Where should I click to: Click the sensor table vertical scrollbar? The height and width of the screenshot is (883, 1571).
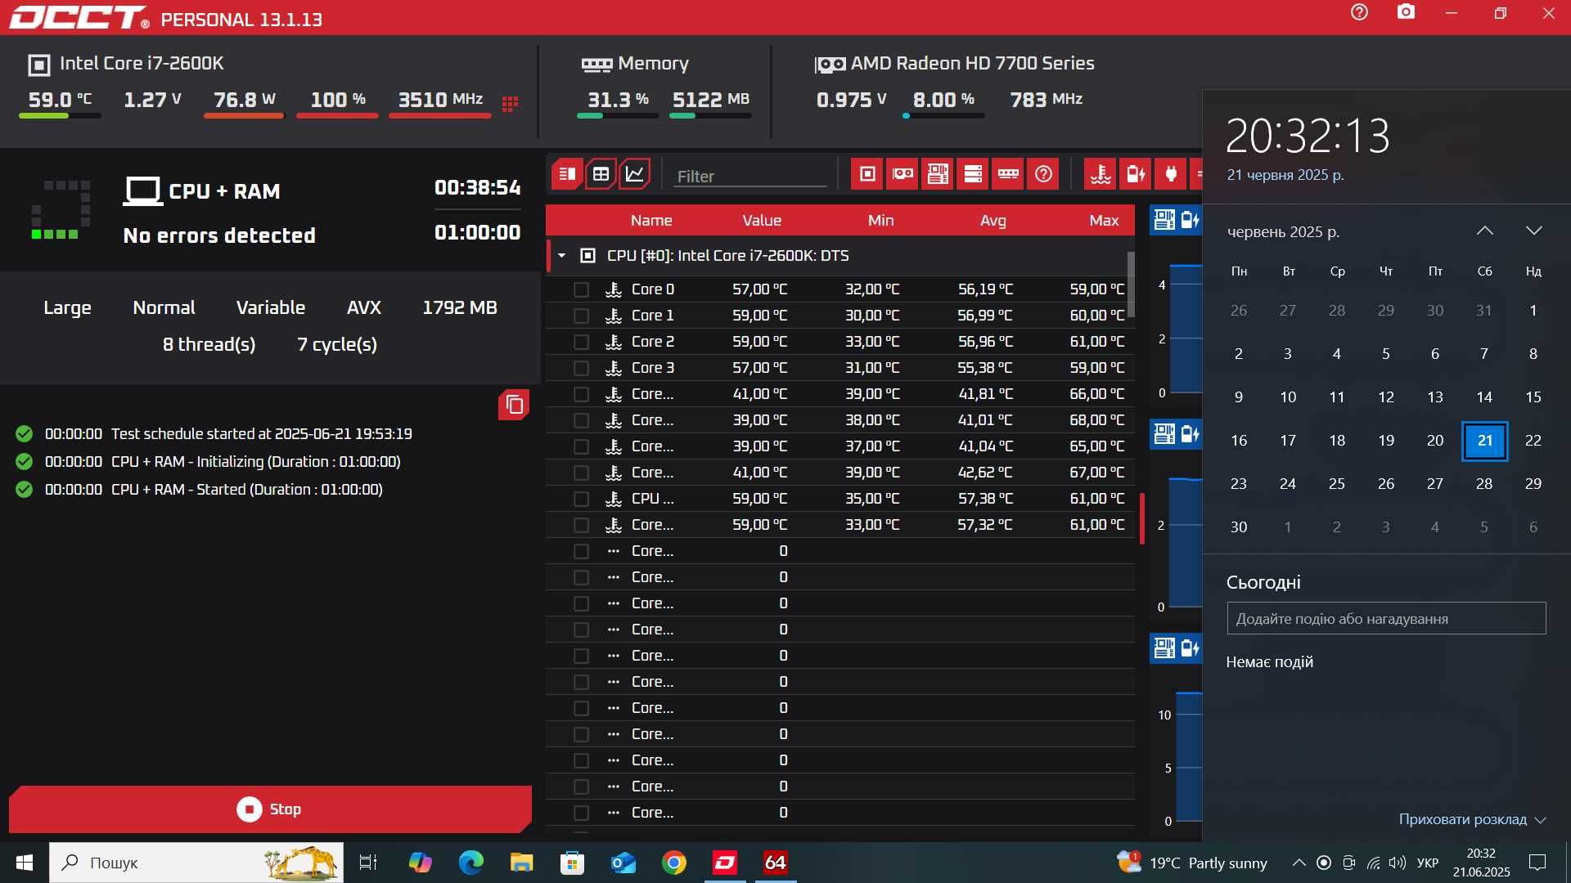[x=1131, y=285]
